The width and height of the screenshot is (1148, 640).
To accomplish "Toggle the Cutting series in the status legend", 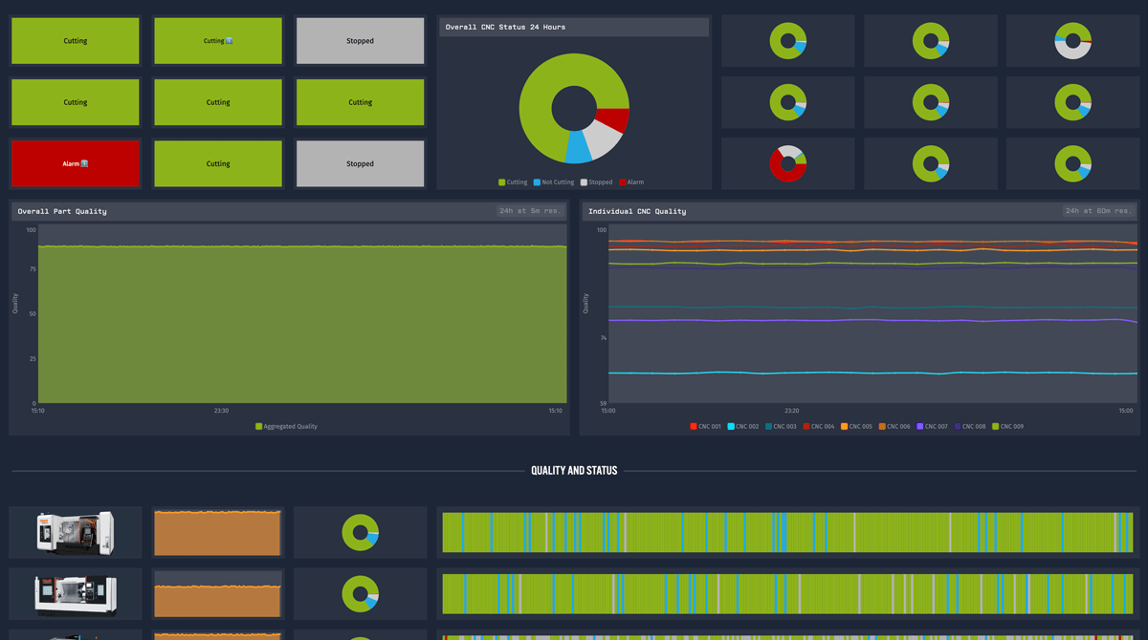I will (x=512, y=182).
